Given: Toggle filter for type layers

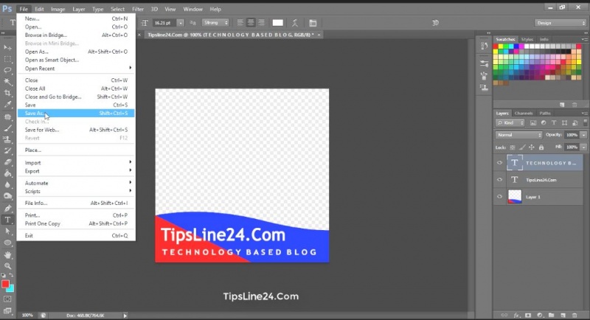Looking at the screenshot, I should (x=554, y=123).
